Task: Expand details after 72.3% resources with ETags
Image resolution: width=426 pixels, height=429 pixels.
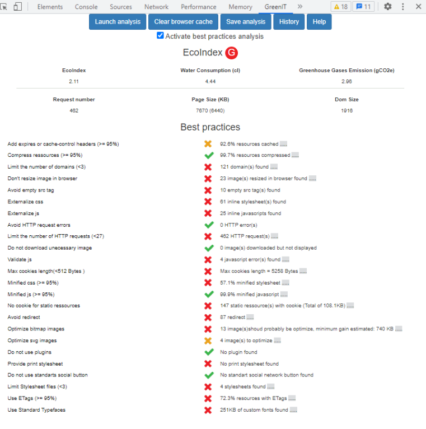Action: (x=292, y=399)
